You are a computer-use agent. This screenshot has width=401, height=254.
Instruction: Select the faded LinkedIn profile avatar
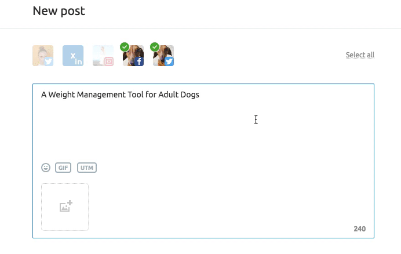[x=73, y=56]
